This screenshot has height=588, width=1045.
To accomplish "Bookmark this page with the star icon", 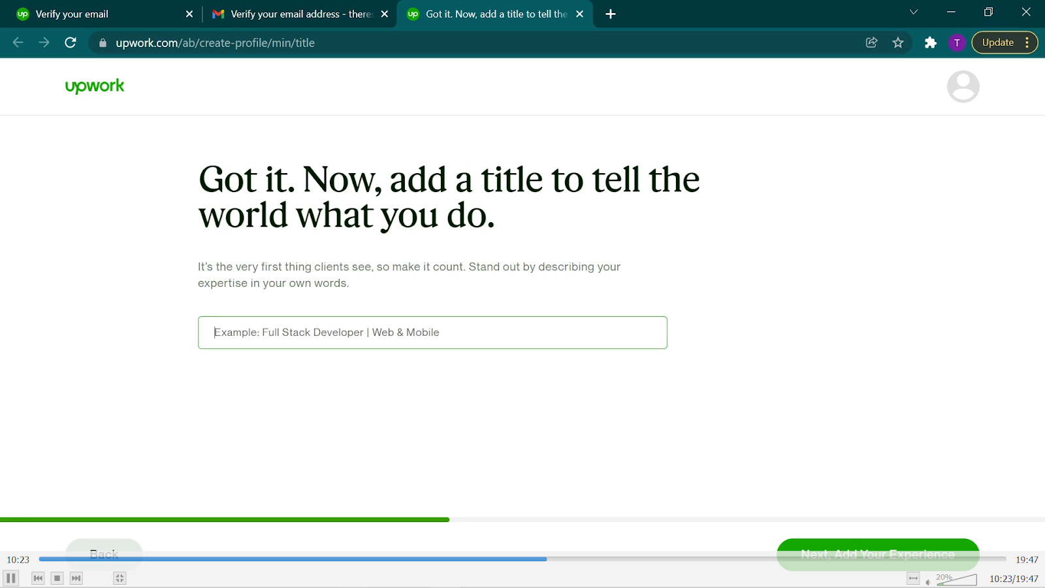I will tap(898, 42).
